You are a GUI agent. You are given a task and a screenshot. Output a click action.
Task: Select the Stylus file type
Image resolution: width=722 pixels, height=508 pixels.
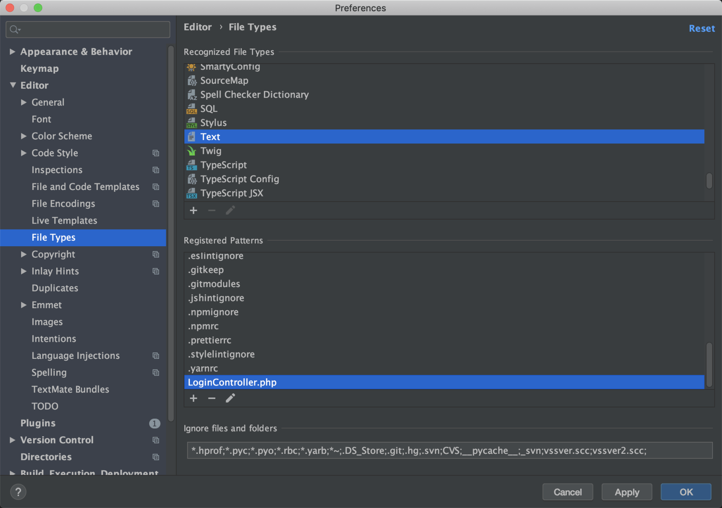tap(213, 122)
